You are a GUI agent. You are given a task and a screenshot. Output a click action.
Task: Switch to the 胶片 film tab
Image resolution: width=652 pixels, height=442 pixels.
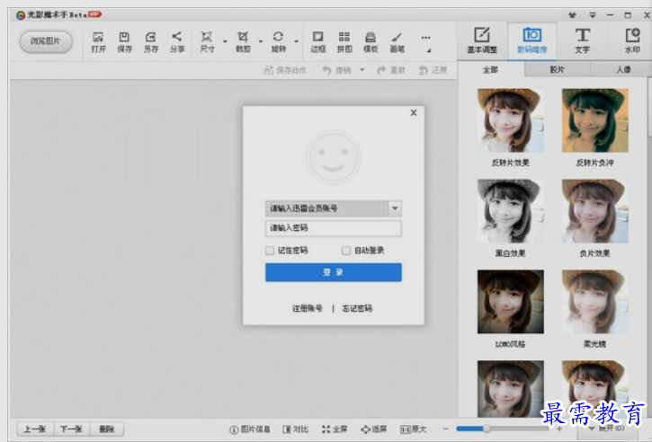[558, 69]
